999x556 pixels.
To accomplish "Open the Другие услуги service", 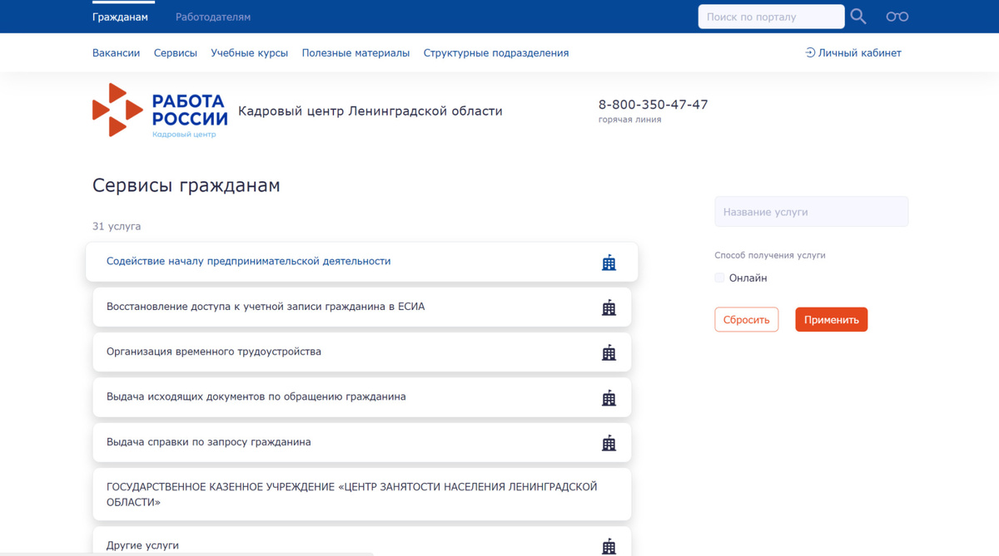I will pyautogui.click(x=362, y=542).
